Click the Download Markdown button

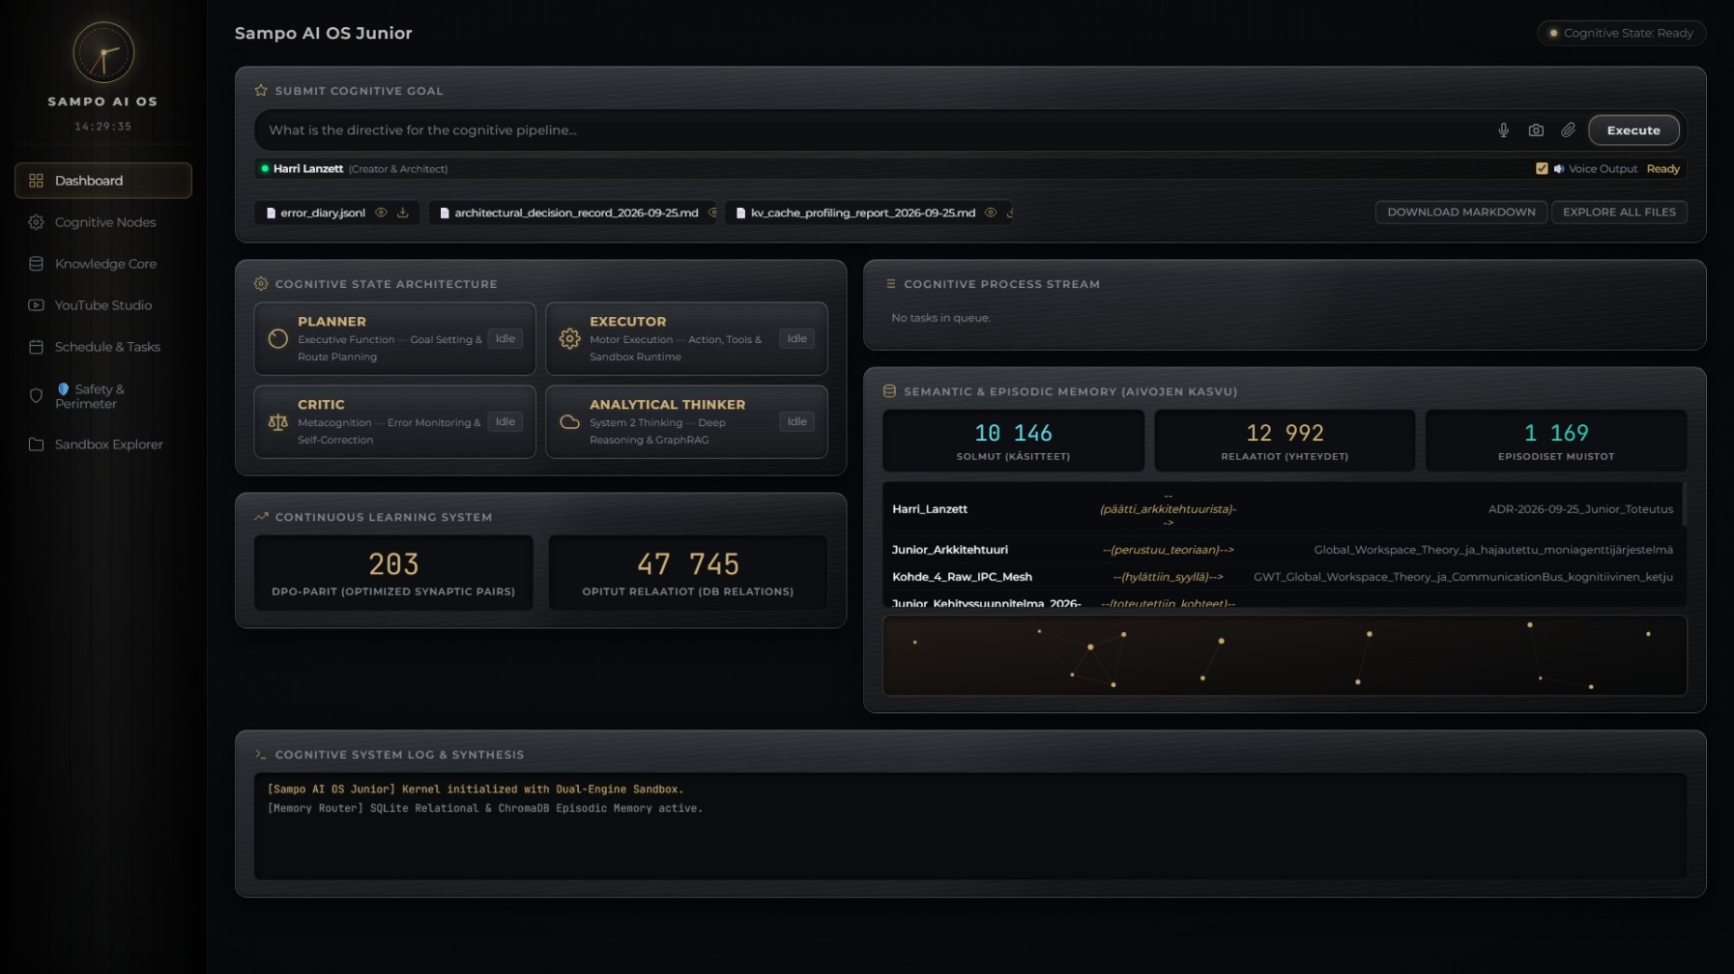[x=1460, y=213]
